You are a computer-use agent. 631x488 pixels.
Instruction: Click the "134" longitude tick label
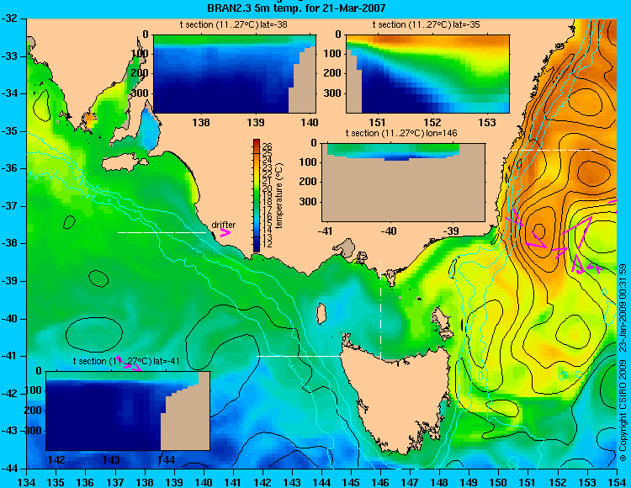[26, 482]
